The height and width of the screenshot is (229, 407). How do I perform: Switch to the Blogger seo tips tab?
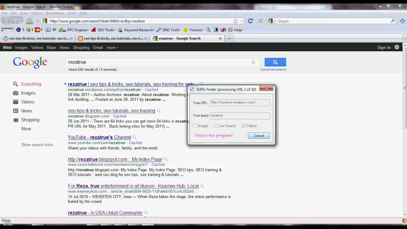(113, 38)
